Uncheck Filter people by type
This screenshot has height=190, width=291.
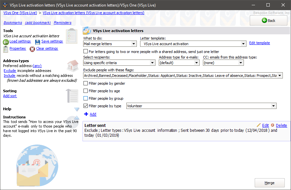tap(86, 106)
